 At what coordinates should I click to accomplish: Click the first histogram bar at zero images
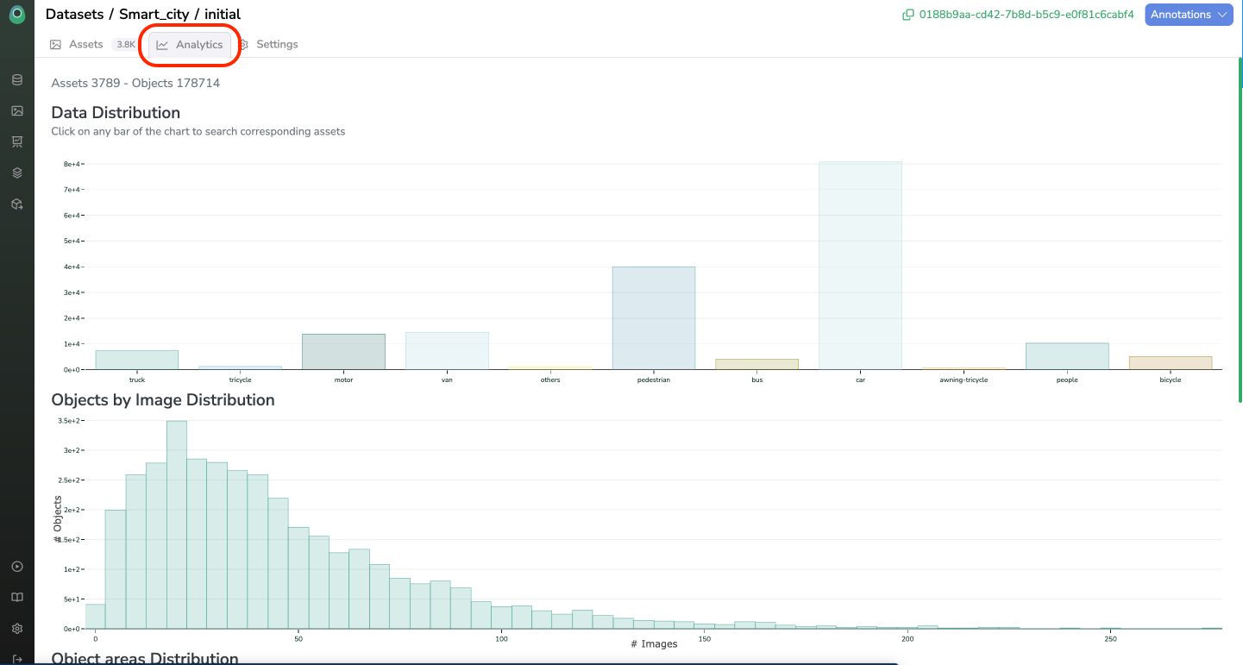tap(95, 617)
